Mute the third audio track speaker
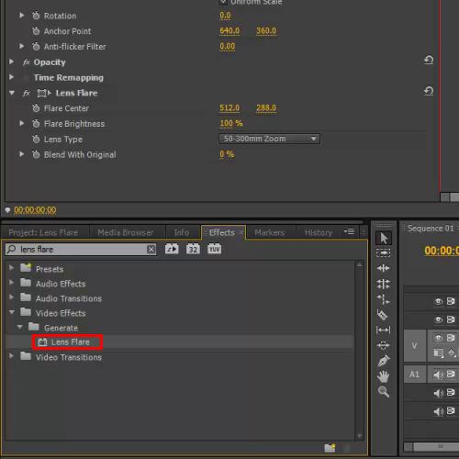The image size is (459, 459). coord(438,411)
